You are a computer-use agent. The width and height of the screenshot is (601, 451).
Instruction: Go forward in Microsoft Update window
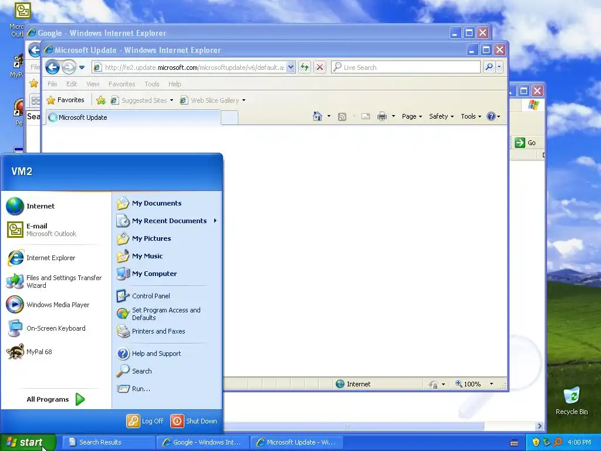point(69,68)
